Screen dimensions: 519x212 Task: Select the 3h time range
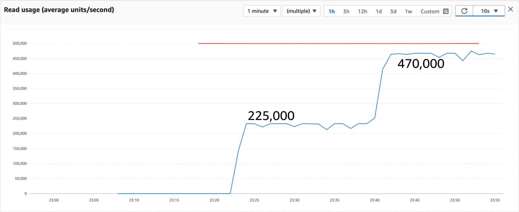[x=346, y=11]
